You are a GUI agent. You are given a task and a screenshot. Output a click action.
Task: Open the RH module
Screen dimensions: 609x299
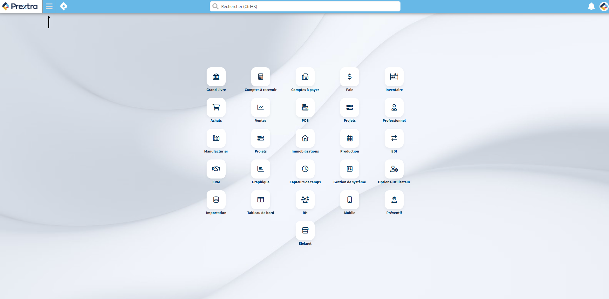305,200
